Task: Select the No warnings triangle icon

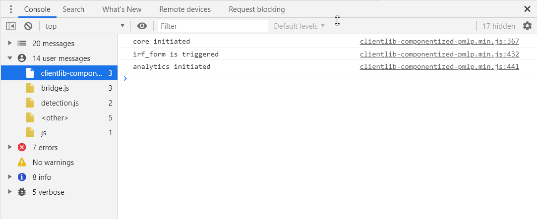Action: 22,162
